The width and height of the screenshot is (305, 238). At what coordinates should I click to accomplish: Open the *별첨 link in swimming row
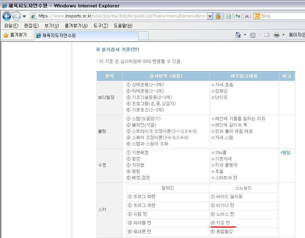285,152
